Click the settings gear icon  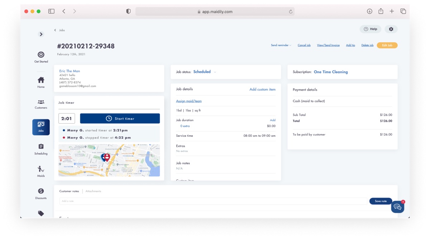(x=391, y=29)
